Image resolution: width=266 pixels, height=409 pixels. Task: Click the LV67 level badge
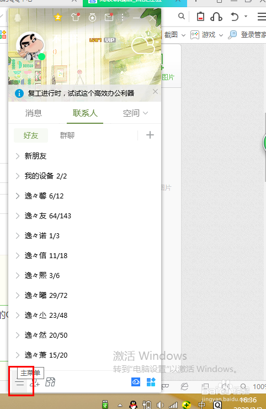pos(95,40)
